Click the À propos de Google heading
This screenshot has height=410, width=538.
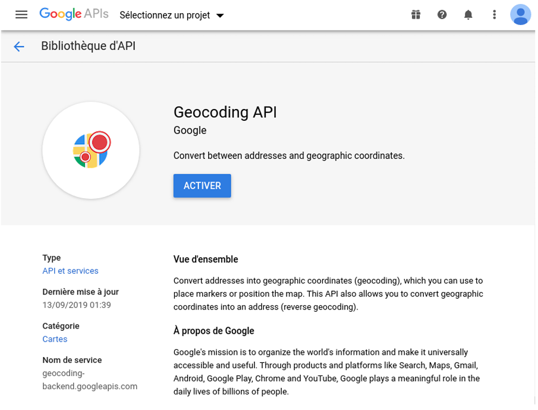pyautogui.click(x=214, y=331)
